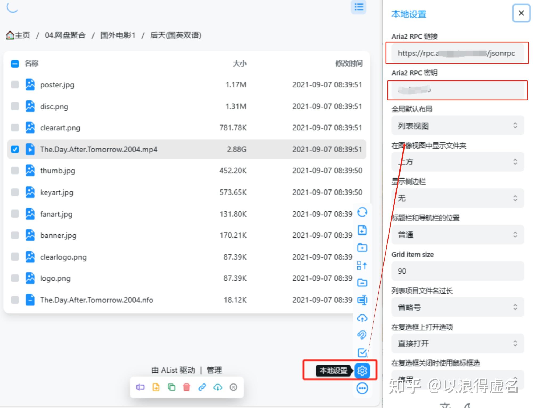The width and height of the screenshot is (533, 408).
Task: Check the checkbox next to poster.jpg
Action: pos(15,85)
